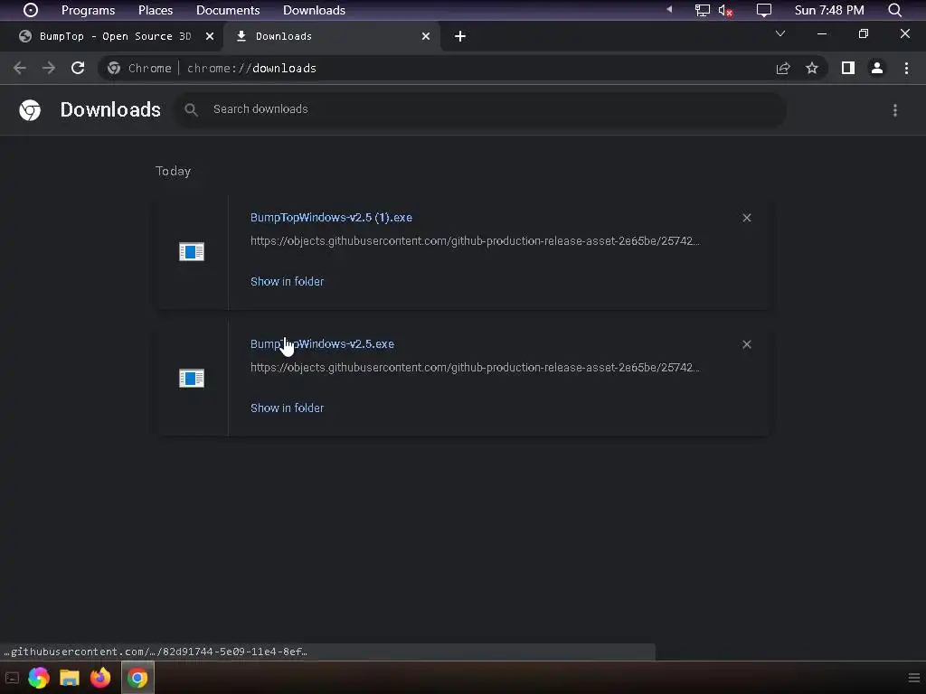Launch the colorful swirl browser in taskbar
Viewport: 926px width, 694px height.
click(39, 678)
